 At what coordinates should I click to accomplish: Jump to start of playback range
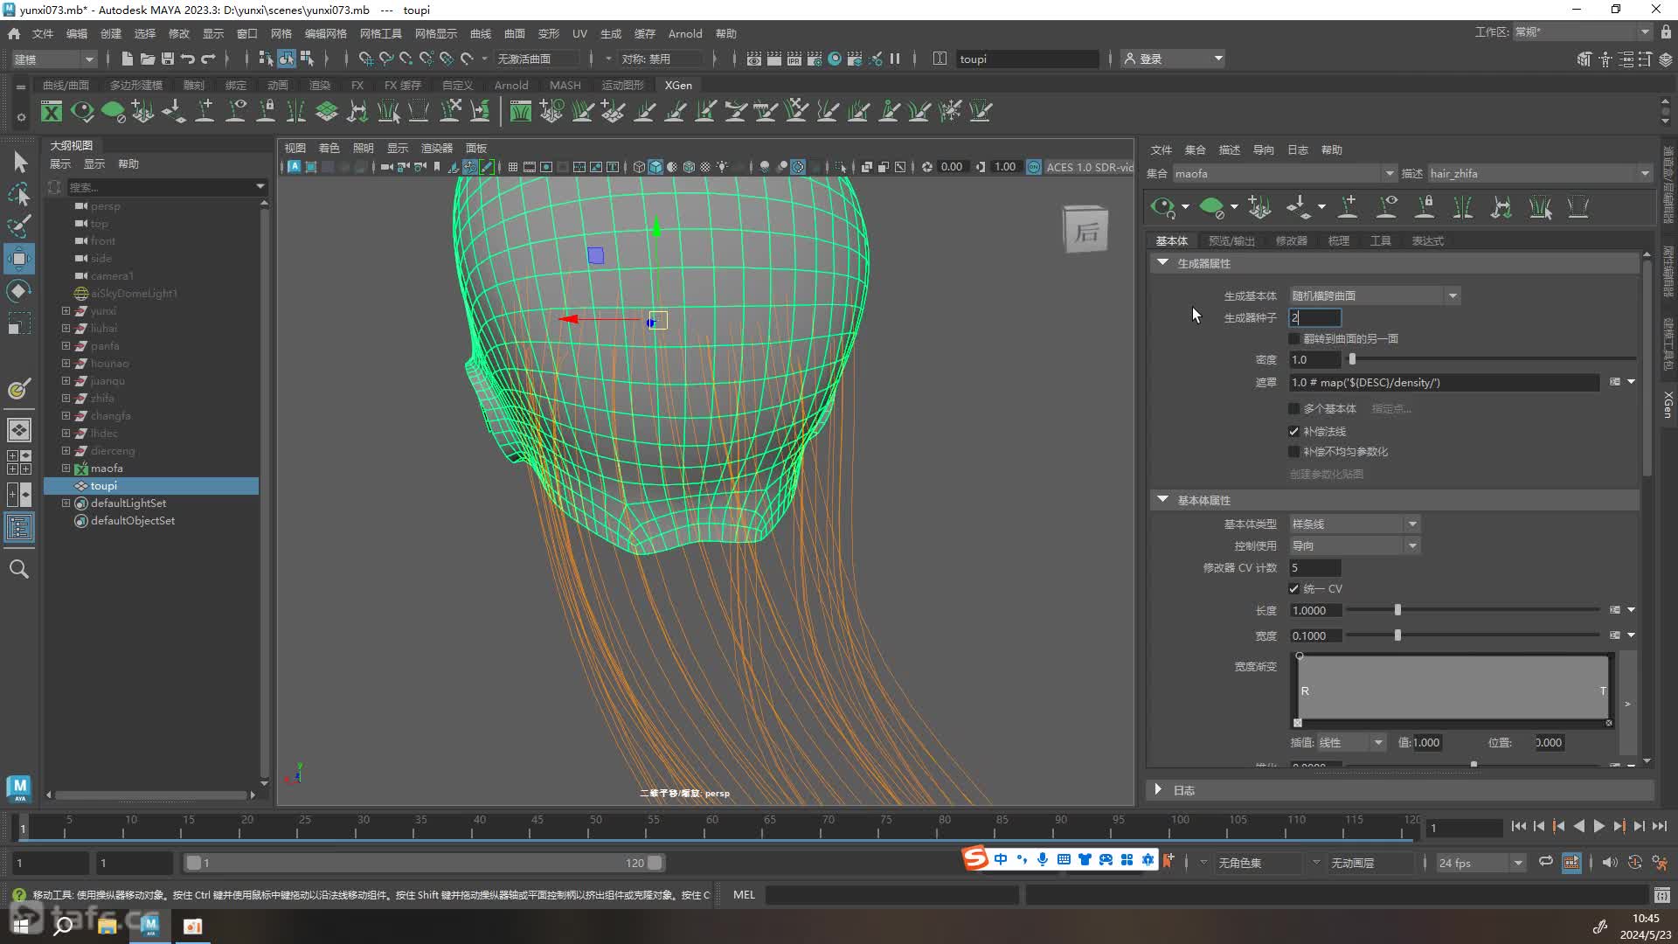1519,826
